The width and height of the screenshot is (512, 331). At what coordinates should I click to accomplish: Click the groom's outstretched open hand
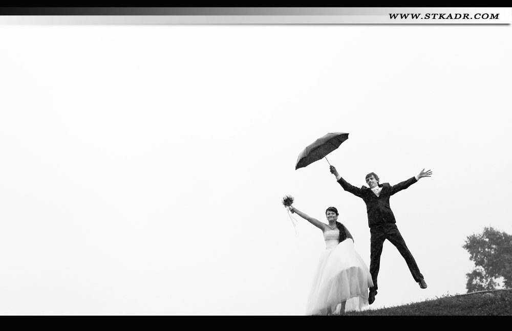coord(424,174)
